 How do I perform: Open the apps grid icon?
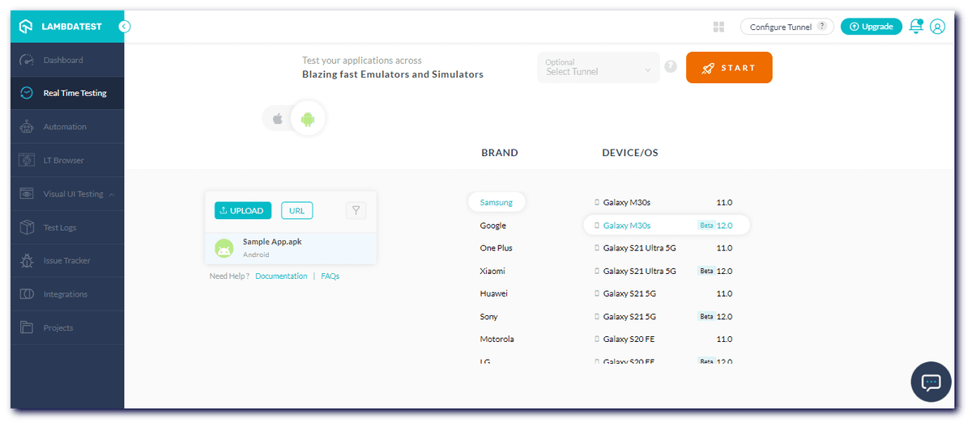coord(718,27)
